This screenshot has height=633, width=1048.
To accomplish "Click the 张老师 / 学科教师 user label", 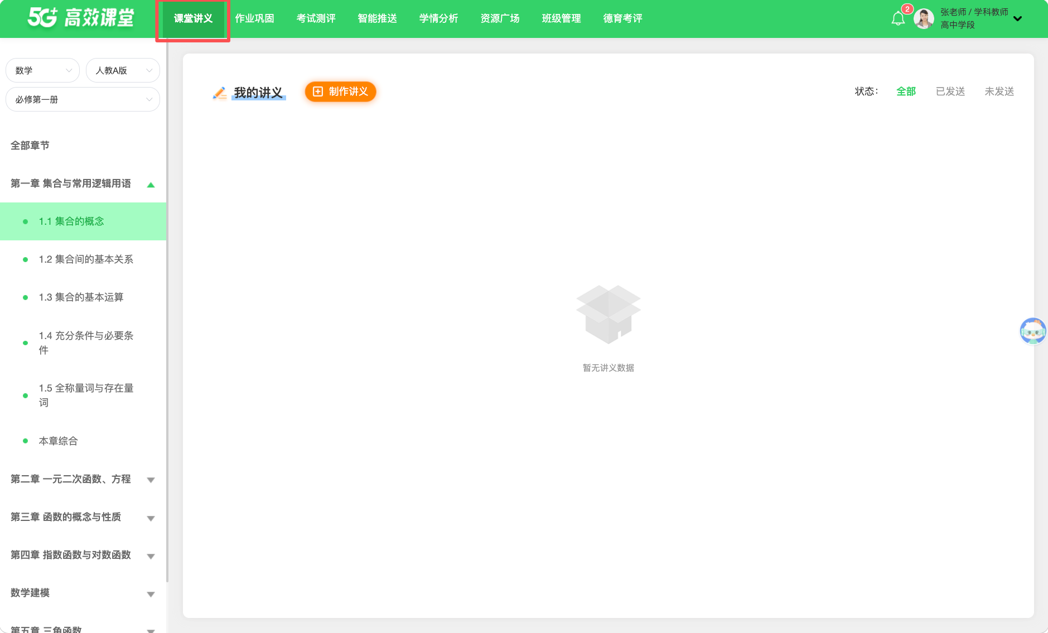I will click(x=974, y=12).
